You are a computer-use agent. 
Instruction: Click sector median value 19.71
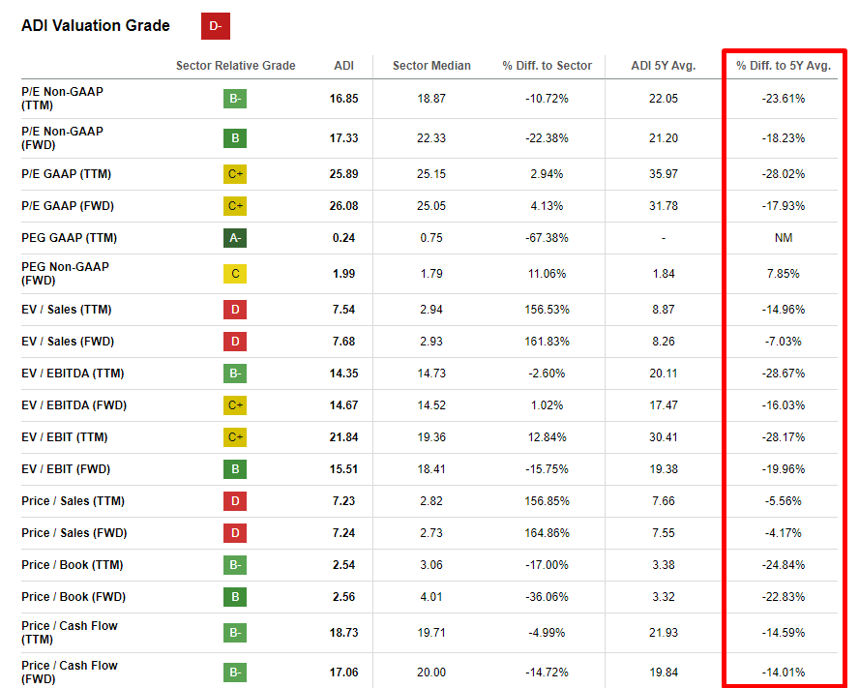[431, 633]
